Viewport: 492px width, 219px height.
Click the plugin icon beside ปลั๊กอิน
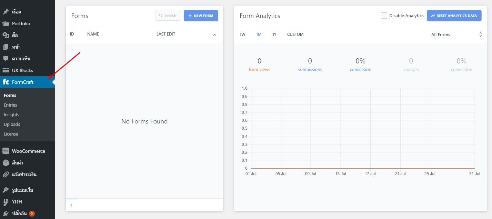[6, 213]
